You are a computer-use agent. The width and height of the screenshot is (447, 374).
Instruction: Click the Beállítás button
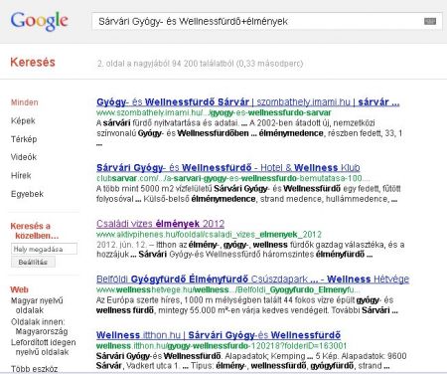[33, 262]
